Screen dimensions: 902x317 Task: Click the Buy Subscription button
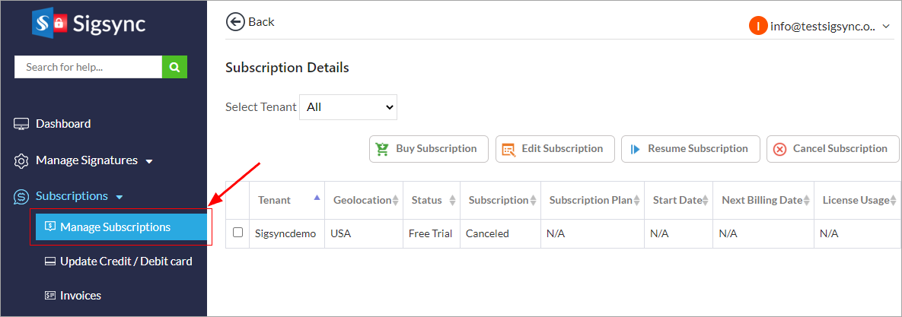(427, 149)
